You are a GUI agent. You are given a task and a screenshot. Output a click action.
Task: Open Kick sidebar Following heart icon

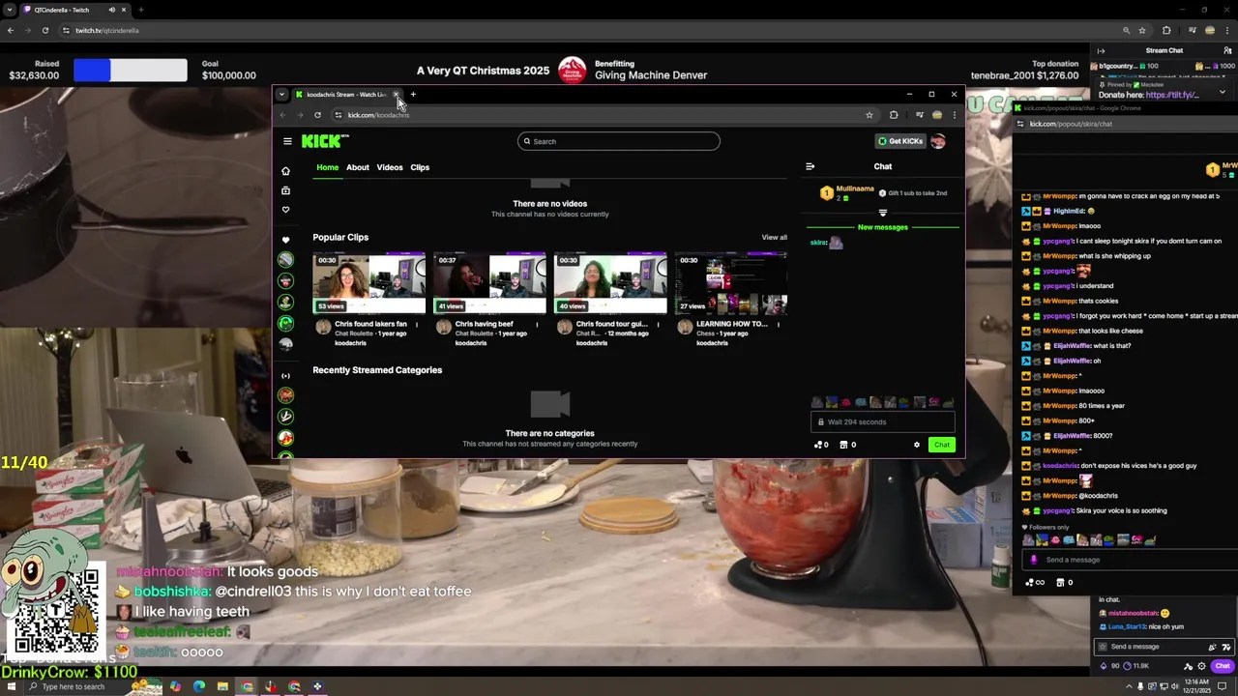pyautogui.click(x=285, y=210)
